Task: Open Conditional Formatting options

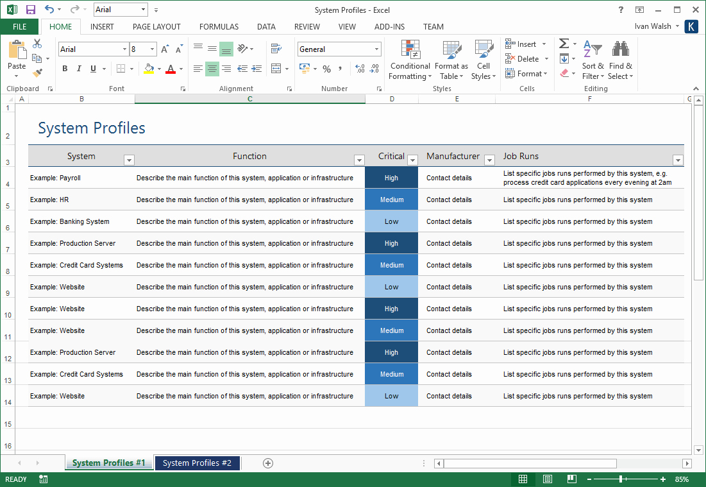Action: [x=410, y=59]
